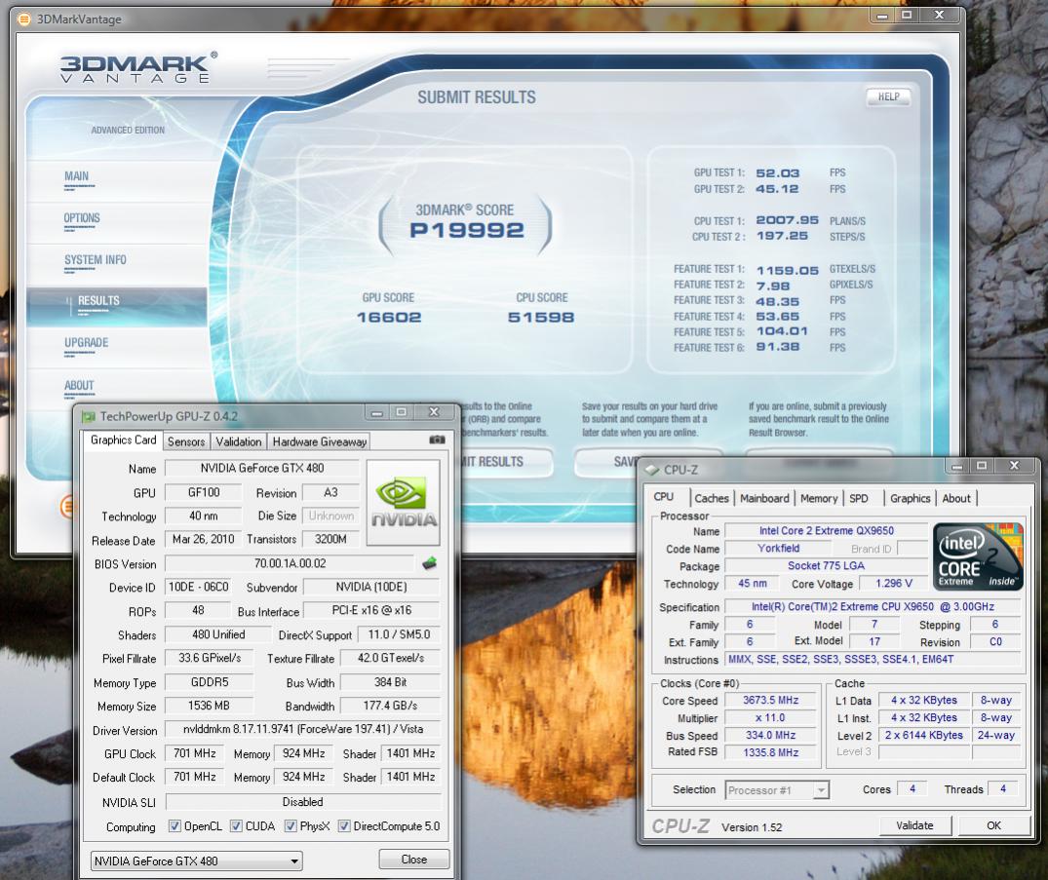The image size is (1048, 880).
Task: Open the Mainboard tab in CPU-Z
Action: point(764,498)
